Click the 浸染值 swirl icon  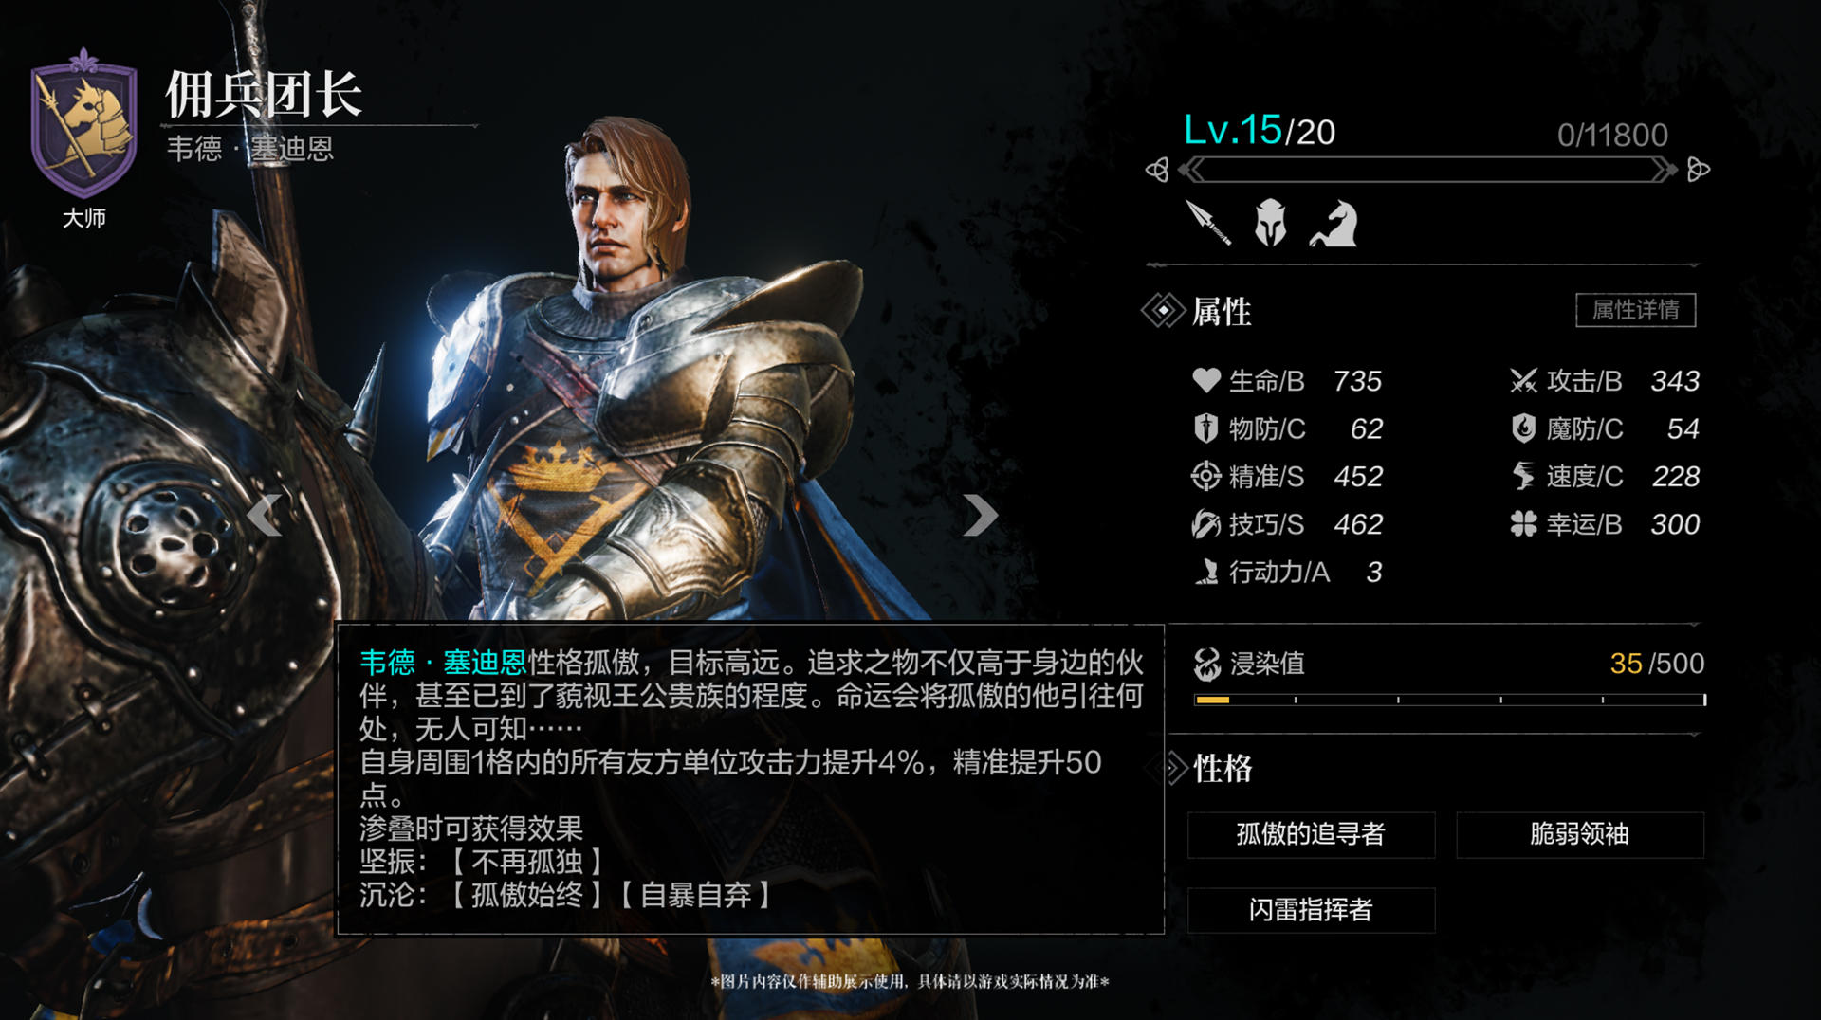point(1207,664)
